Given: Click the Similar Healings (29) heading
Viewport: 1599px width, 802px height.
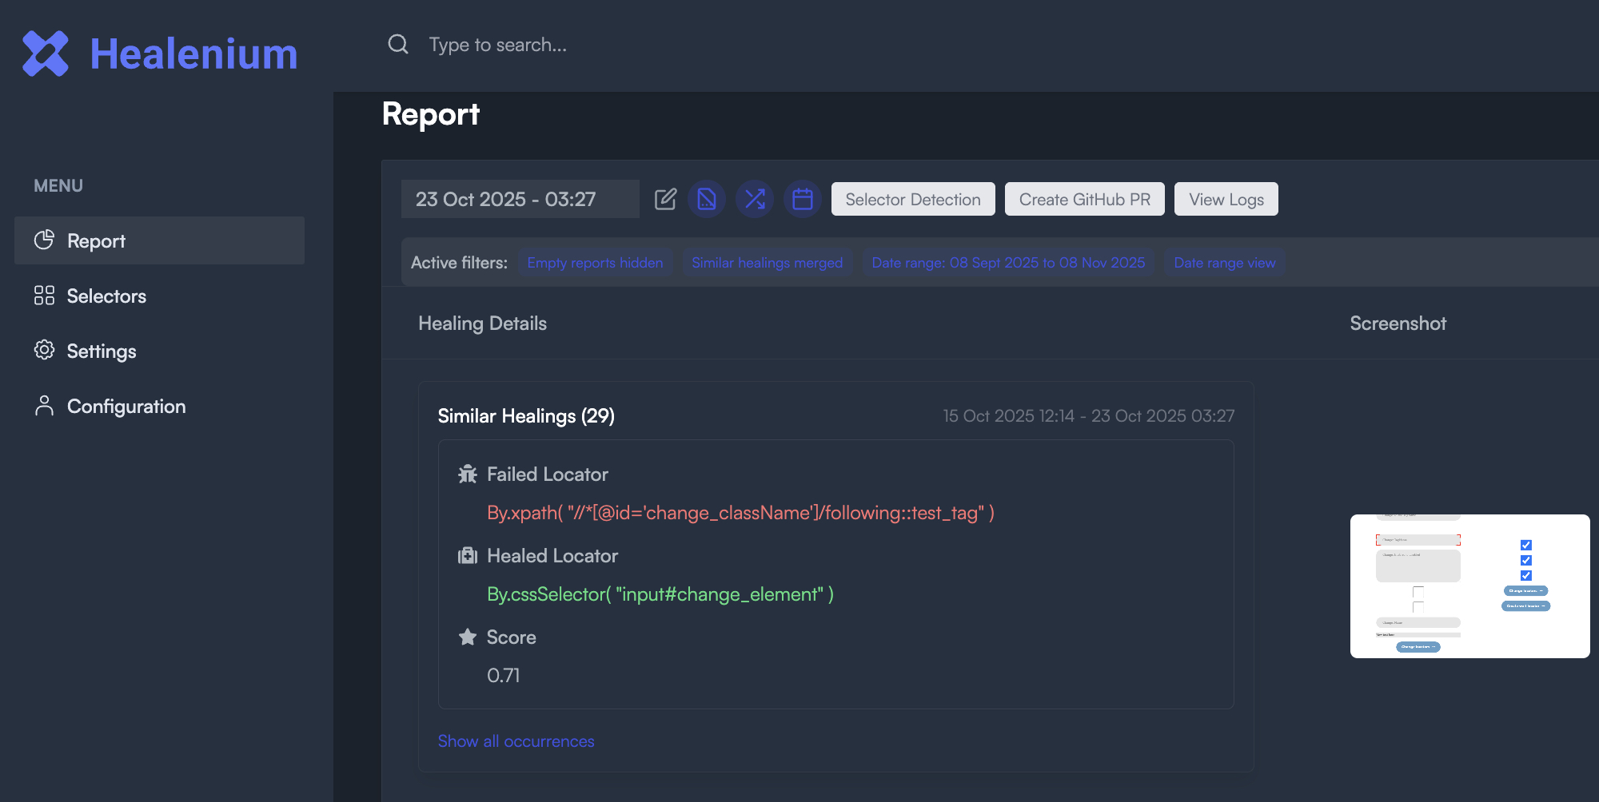Looking at the screenshot, I should click(526, 416).
